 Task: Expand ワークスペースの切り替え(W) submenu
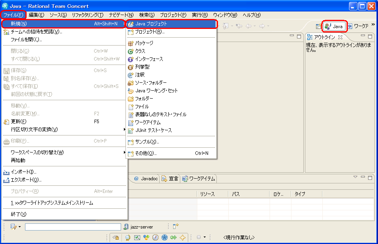pos(64,152)
